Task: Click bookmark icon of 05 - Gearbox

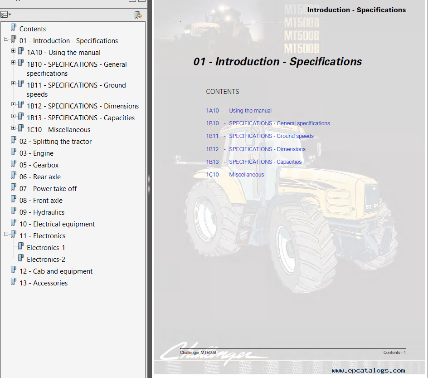Action: [x=14, y=164]
